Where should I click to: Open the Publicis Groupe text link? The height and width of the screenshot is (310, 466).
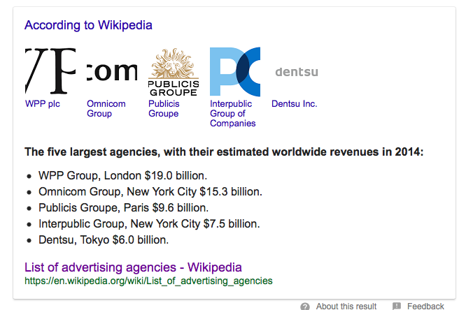point(164,109)
